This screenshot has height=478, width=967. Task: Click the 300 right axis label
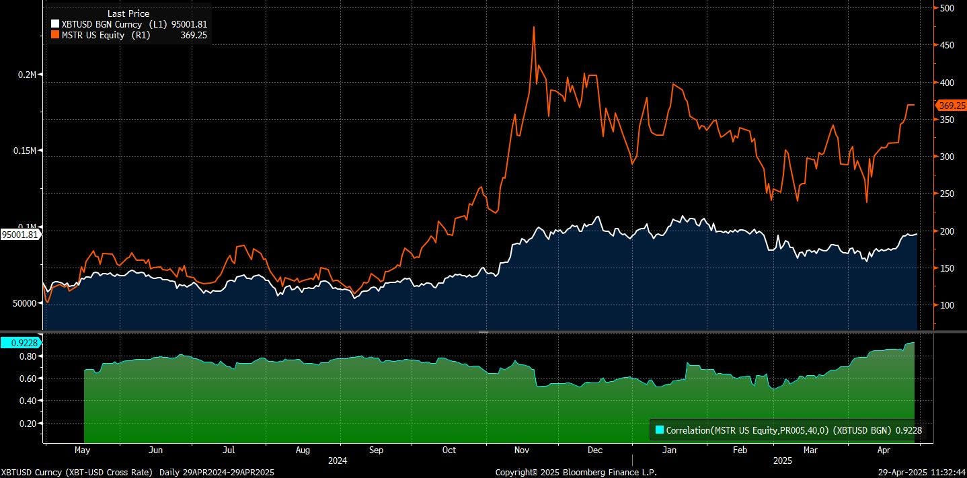click(x=947, y=157)
